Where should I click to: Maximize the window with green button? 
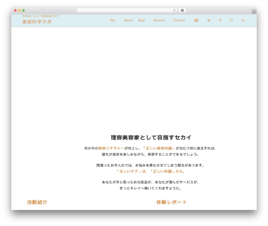tap(24, 10)
